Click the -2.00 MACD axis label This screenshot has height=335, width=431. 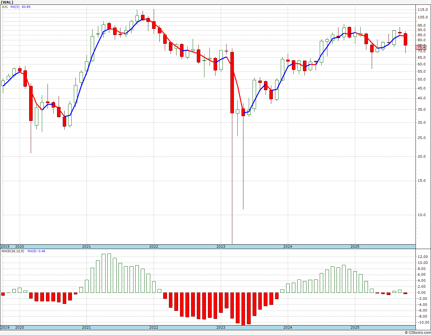pyautogui.click(x=422, y=299)
